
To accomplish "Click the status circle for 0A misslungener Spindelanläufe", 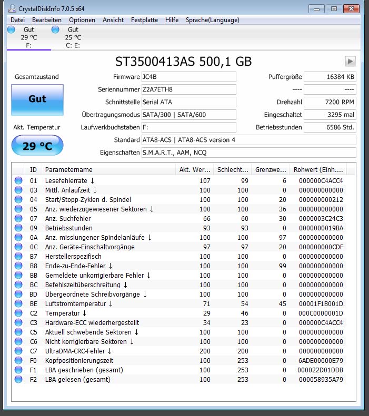I will (x=18, y=237).
